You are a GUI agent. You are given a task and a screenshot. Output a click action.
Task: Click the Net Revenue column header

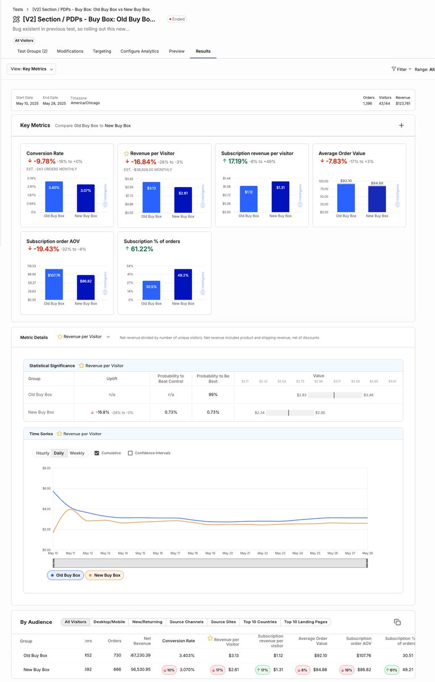click(143, 641)
